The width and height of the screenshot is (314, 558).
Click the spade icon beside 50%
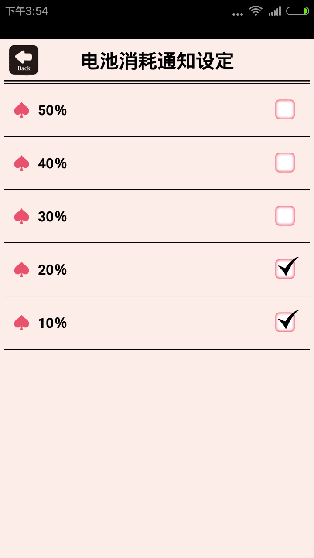click(x=21, y=110)
